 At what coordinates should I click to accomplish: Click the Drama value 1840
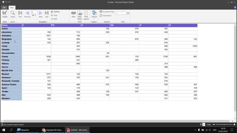click(x=78, y=57)
